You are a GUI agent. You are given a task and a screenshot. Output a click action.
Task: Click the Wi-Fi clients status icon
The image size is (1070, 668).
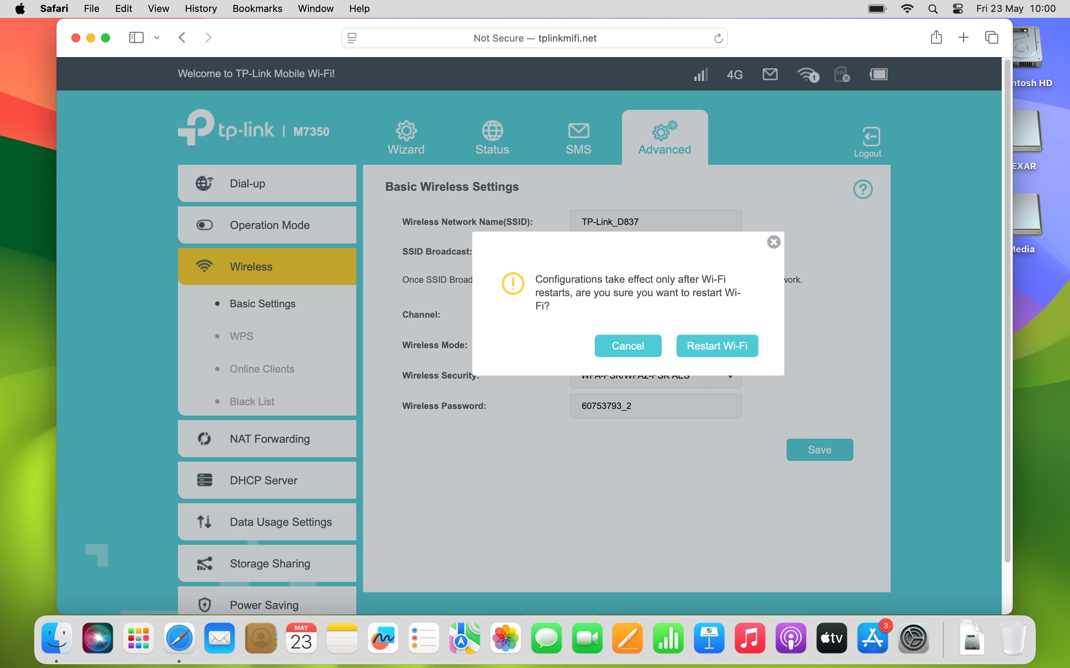(807, 75)
